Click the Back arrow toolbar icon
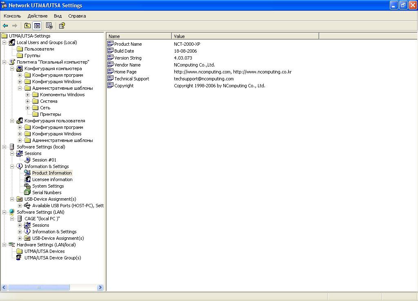The height and width of the screenshot is (301, 418). pos(5,26)
